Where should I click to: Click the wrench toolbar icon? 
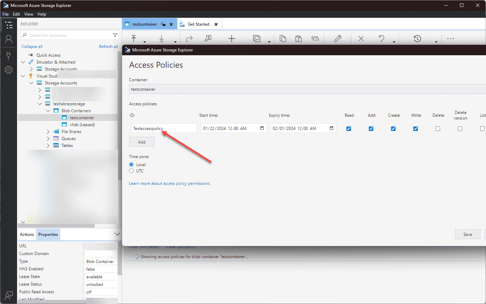pyautogui.click(x=338, y=39)
